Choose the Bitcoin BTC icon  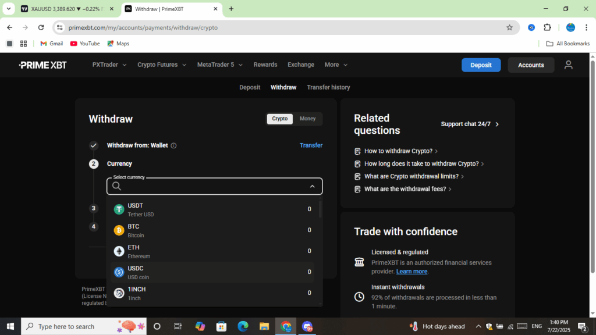[x=119, y=230]
